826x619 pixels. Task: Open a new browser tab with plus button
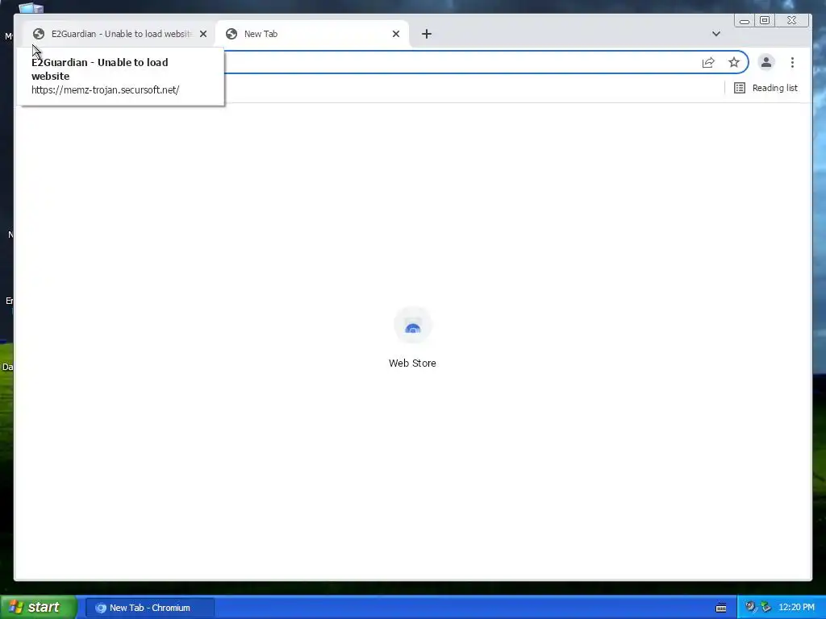[x=427, y=34]
